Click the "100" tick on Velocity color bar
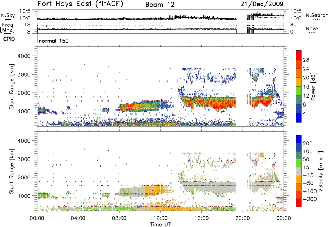Screen dimensions: 328x227 [308, 152]
